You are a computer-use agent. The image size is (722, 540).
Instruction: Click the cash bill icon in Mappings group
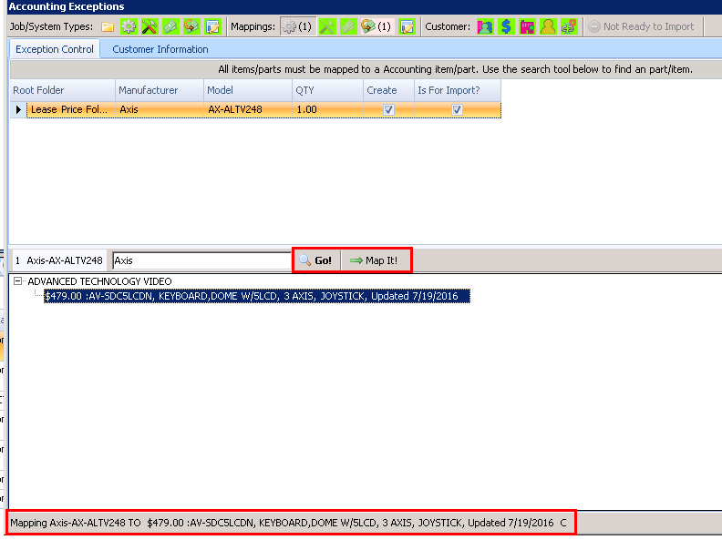coord(348,26)
